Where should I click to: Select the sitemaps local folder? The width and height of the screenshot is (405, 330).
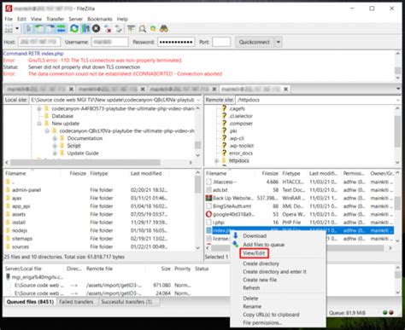(x=22, y=239)
